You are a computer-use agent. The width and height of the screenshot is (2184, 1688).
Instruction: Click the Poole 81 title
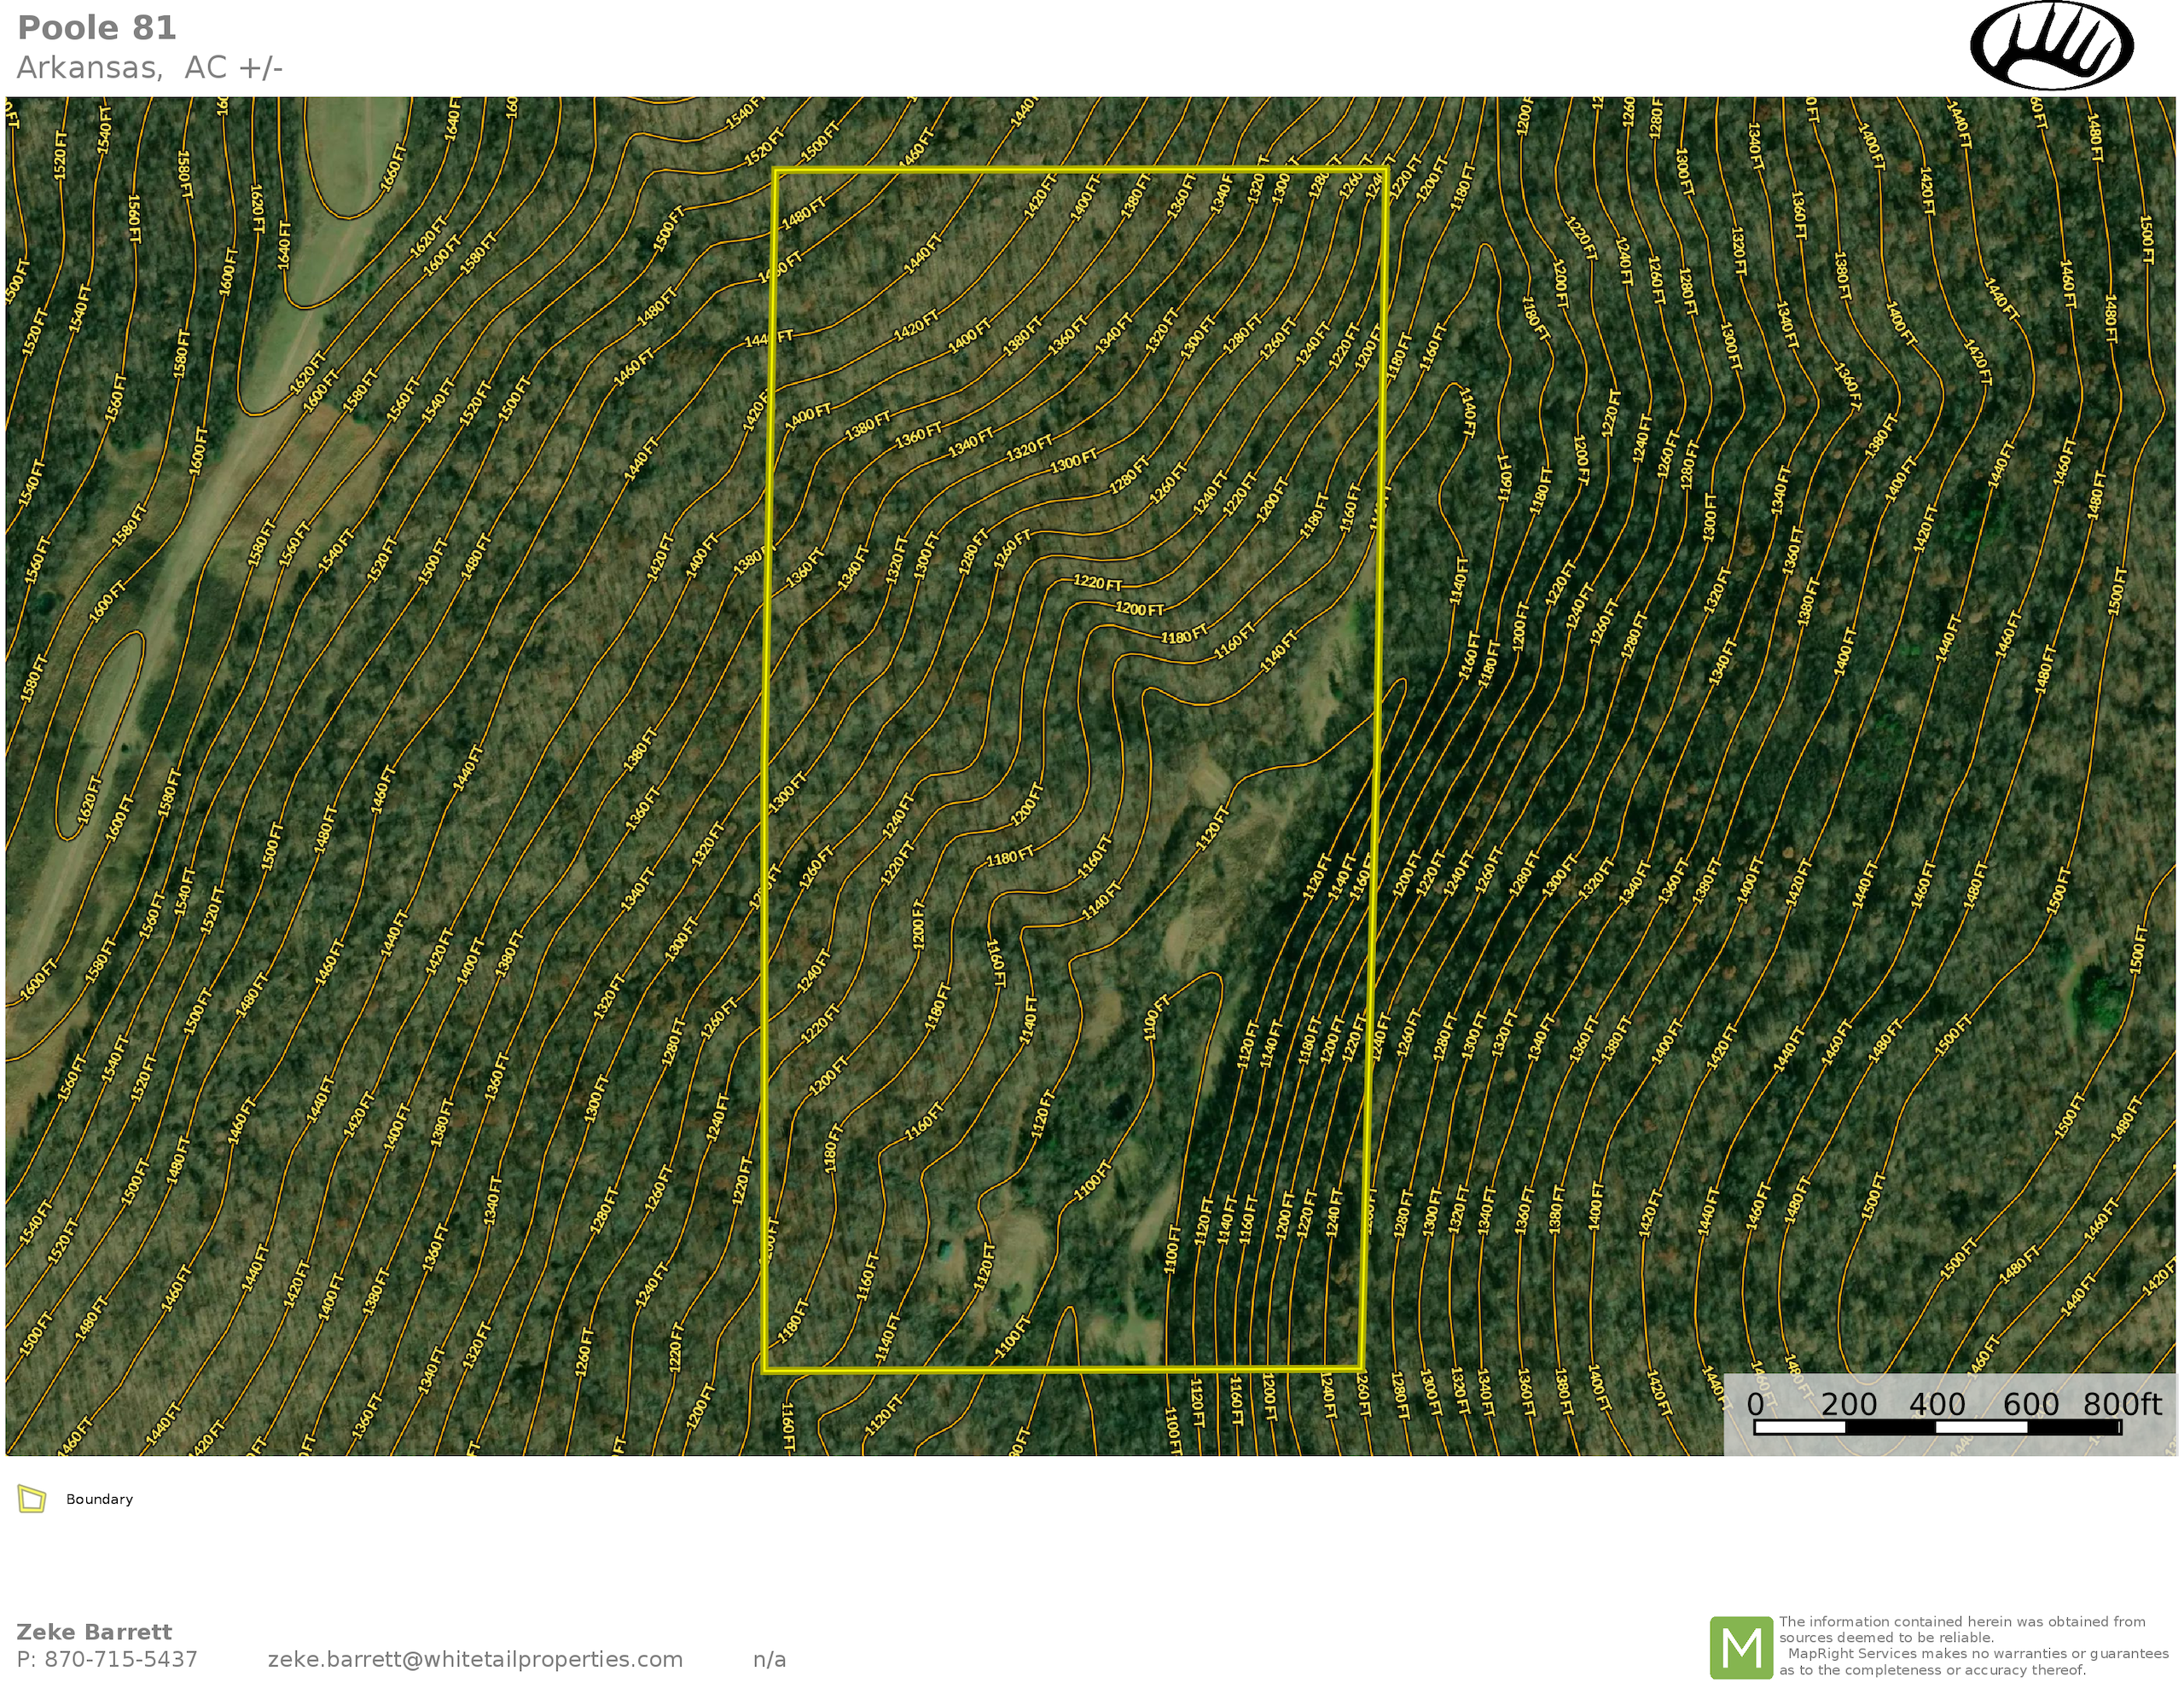97,28
